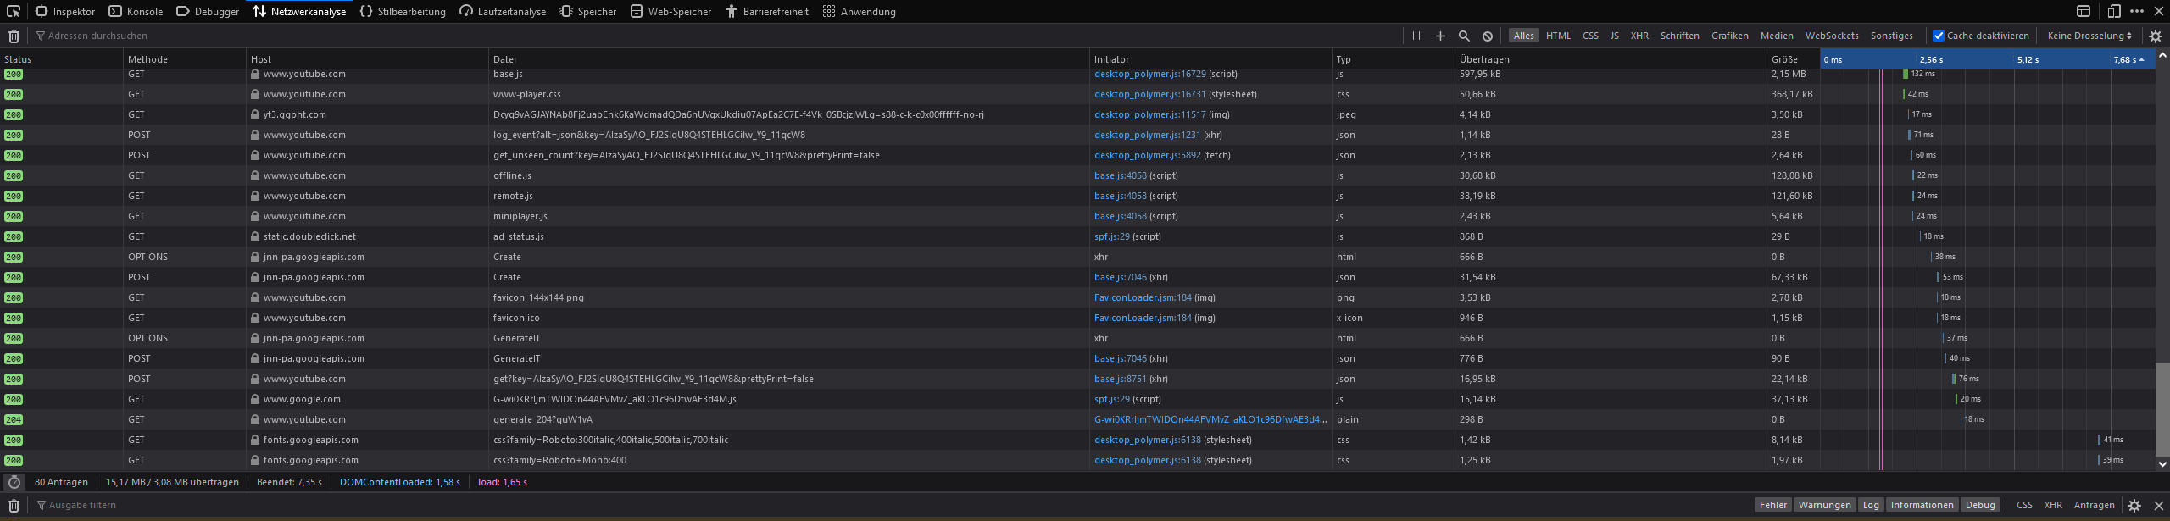Image resolution: width=2170 pixels, height=521 pixels.
Task: Activate the element picker icon
Action: [14, 11]
